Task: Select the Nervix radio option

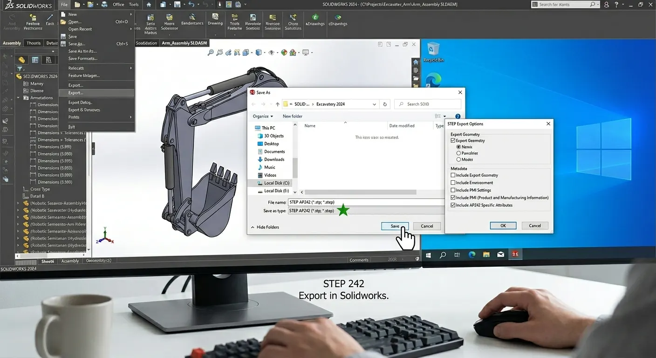Action: [x=458, y=147]
